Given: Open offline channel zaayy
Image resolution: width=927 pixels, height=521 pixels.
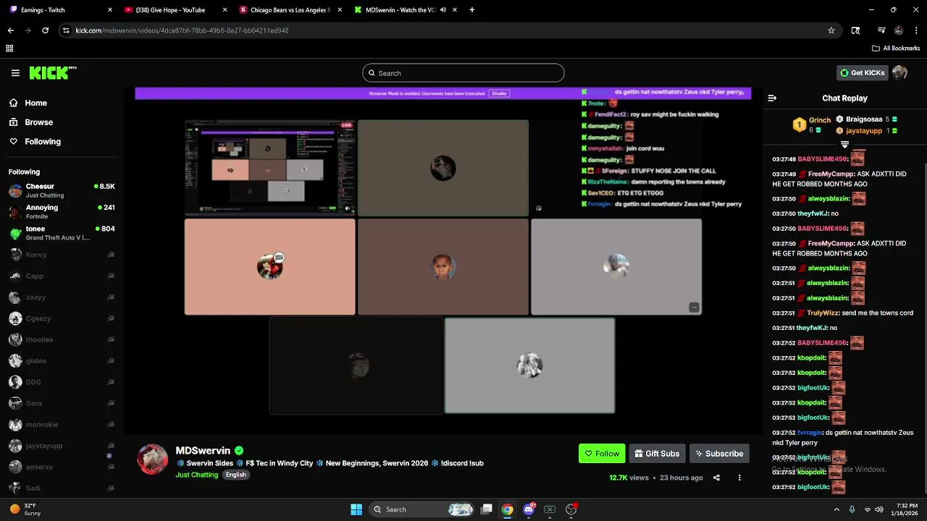Looking at the screenshot, I should 62,297.
